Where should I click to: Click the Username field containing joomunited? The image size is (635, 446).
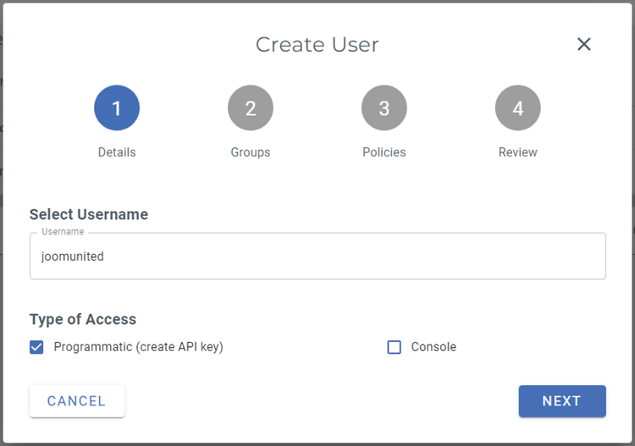[x=317, y=256]
